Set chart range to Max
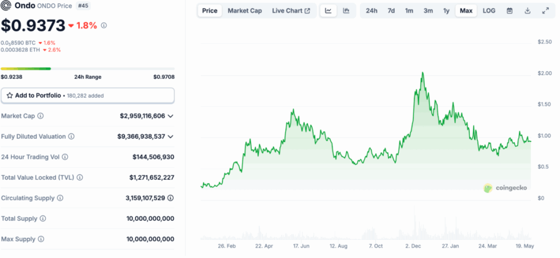Image resolution: width=560 pixels, height=258 pixels. pyautogui.click(x=466, y=11)
